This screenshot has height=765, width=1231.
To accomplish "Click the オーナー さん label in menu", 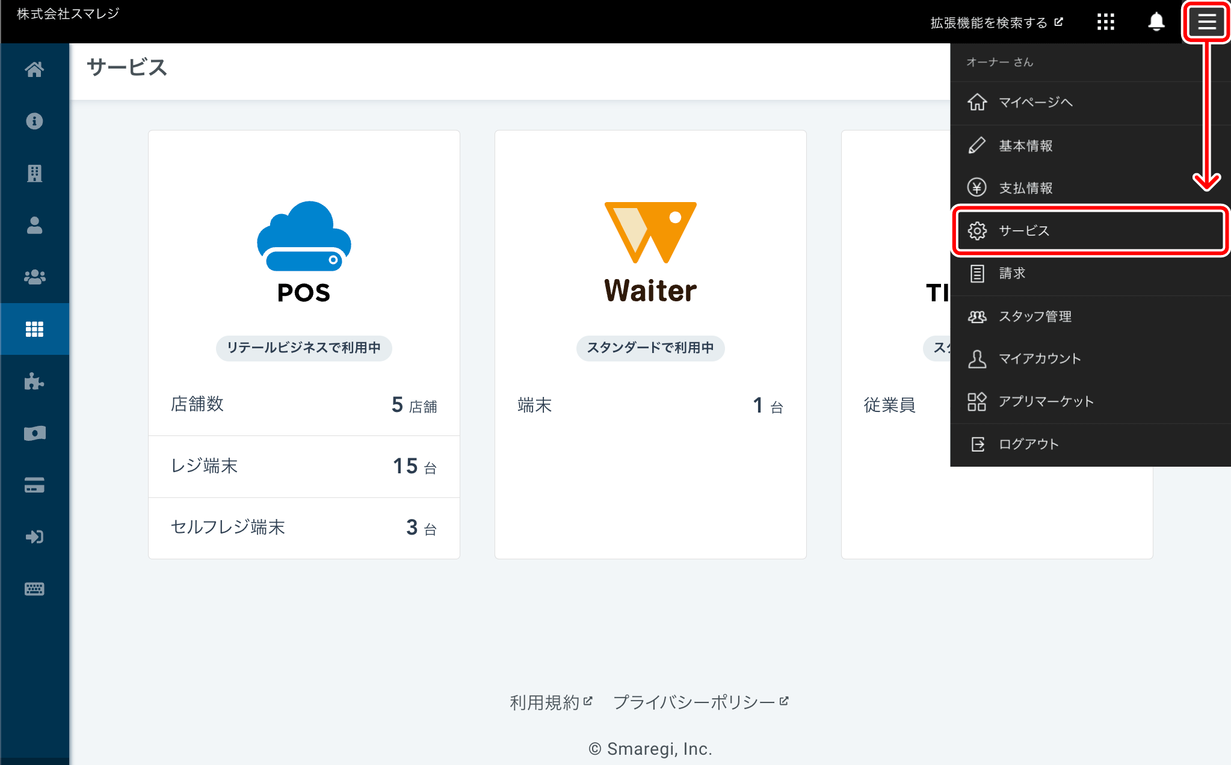I will [x=999, y=62].
